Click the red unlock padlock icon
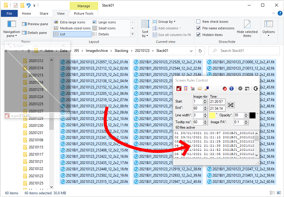The height and width of the screenshot is (197, 284). coord(179,88)
